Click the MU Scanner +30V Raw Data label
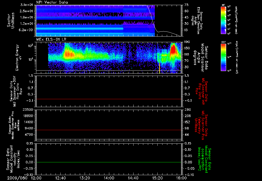The height and width of the screenshot is (181, 262). pos(16,92)
